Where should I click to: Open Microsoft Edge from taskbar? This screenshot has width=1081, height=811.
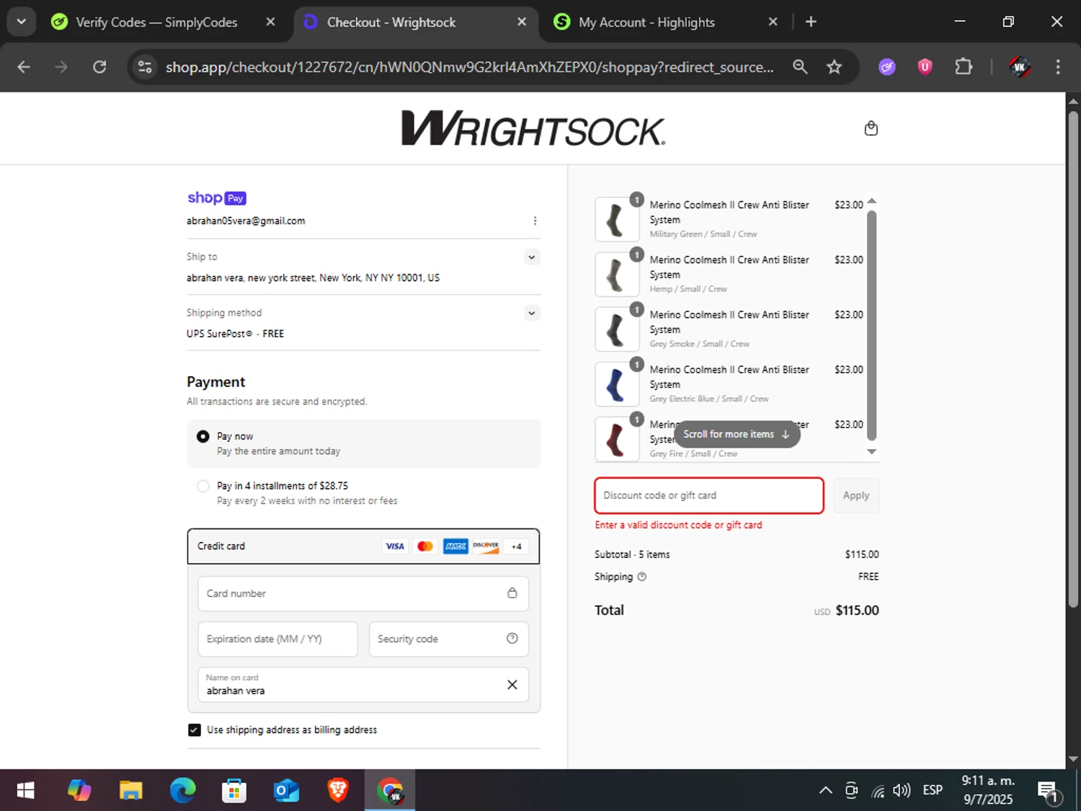(182, 791)
